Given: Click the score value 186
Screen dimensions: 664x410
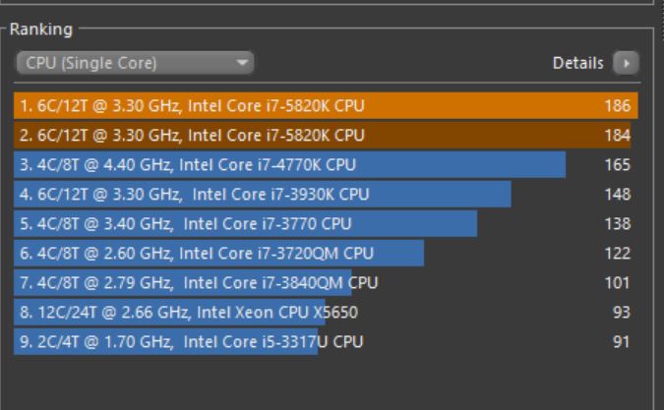Looking at the screenshot, I should click(618, 105).
